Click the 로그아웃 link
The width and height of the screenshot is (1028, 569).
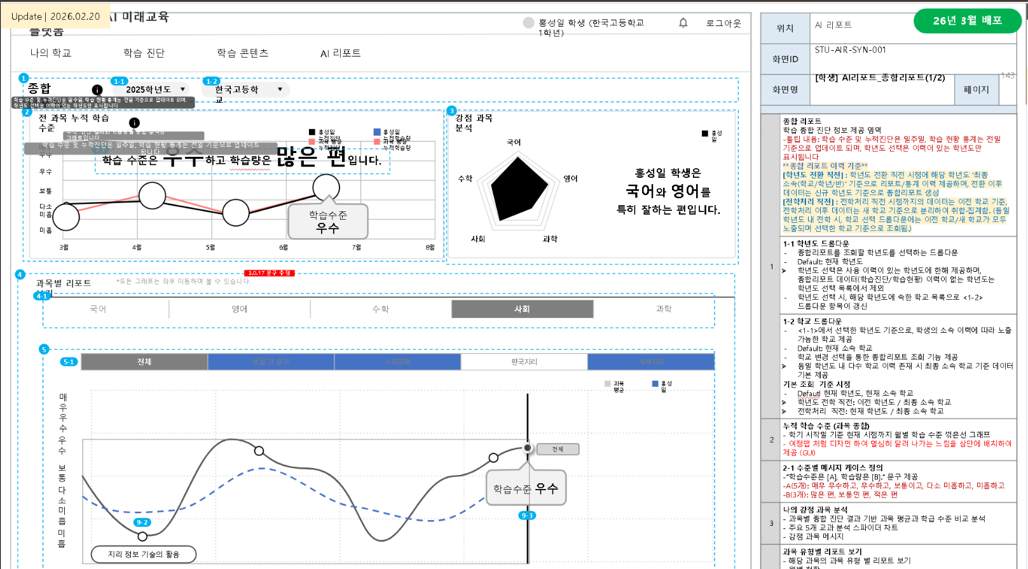coord(723,23)
